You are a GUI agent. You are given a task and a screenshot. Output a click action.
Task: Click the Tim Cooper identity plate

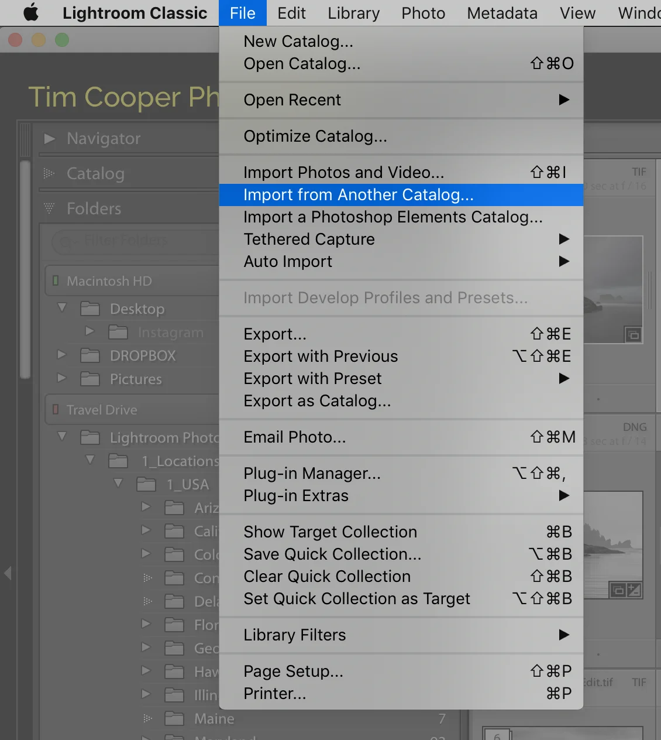click(x=124, y=97)
